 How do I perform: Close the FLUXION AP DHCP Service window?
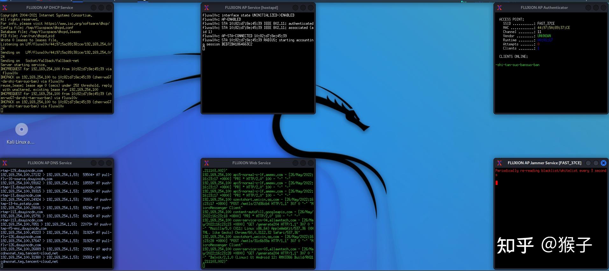tap(109, 8)
